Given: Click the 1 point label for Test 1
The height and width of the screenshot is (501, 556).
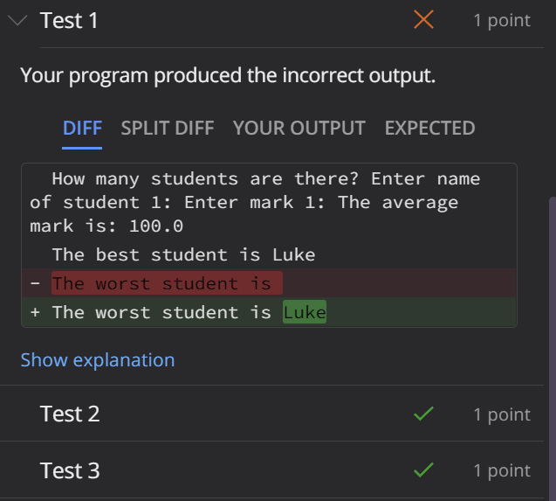Looking at the screenshot, I should click(x=502, y=21).
